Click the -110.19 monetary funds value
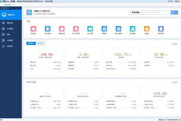 [x=160, y=93]
